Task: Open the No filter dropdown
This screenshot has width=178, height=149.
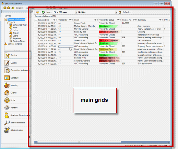Action: click(116, 12)
